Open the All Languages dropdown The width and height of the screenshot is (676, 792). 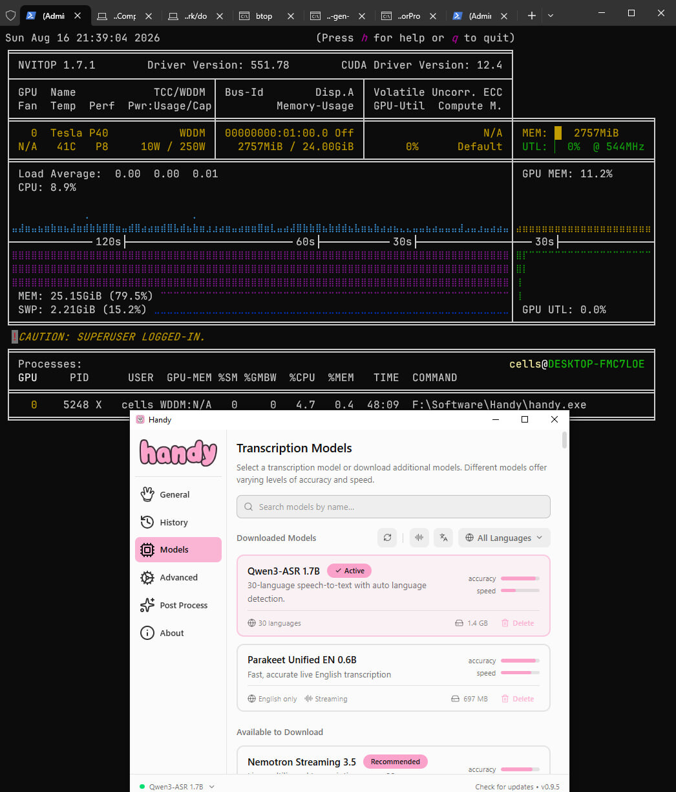tap(504, 538)
